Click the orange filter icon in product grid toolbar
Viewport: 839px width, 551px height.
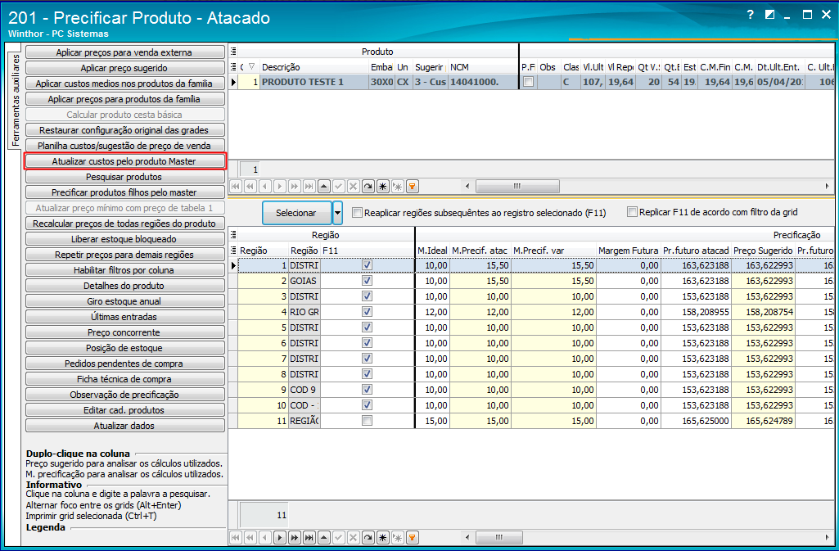click(412, 186)
